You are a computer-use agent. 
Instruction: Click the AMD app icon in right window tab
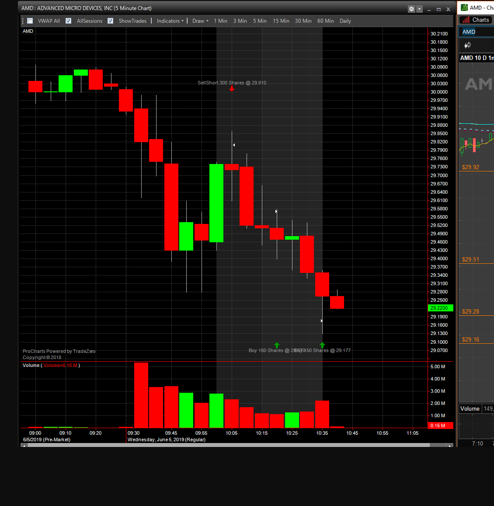coord(464,7)
